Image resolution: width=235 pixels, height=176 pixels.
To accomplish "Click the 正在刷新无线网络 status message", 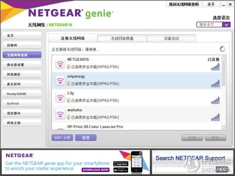I will point(76,50).
